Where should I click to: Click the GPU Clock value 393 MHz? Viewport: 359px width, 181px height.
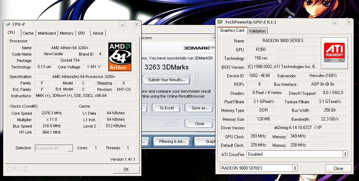point(258,136)
